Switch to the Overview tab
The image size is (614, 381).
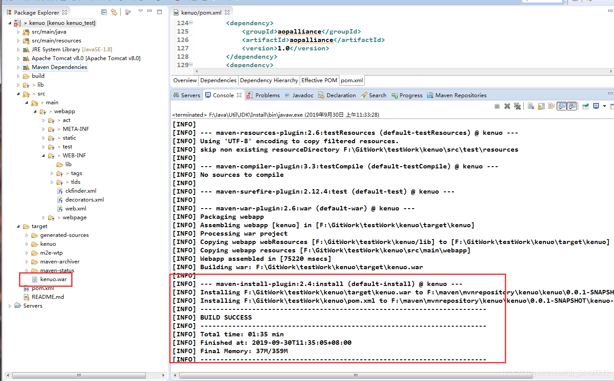185,80
